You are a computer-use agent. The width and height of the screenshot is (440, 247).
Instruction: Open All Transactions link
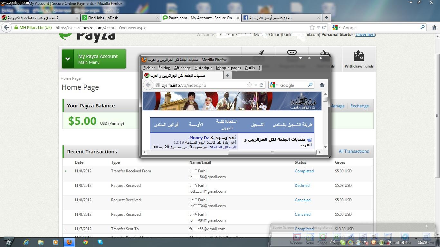(x=354, y=151)
